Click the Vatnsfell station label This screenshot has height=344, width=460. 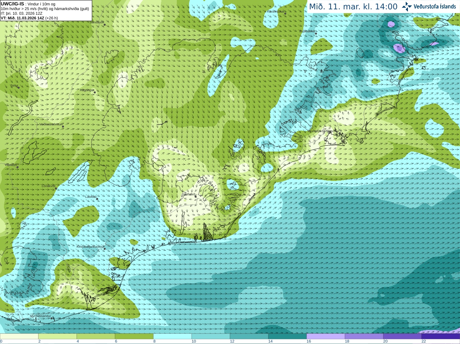click(10, 165)
